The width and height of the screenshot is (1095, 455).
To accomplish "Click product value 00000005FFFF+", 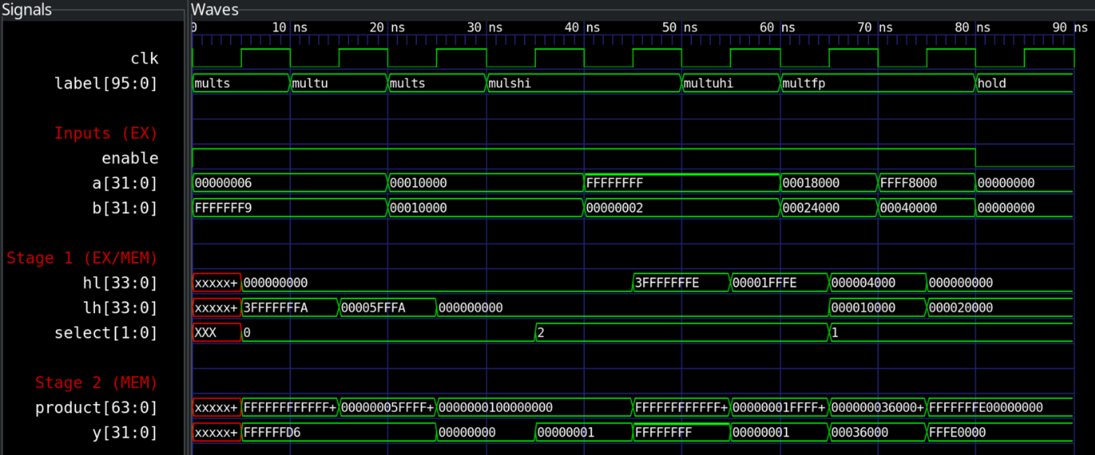I will click(388, 407).
